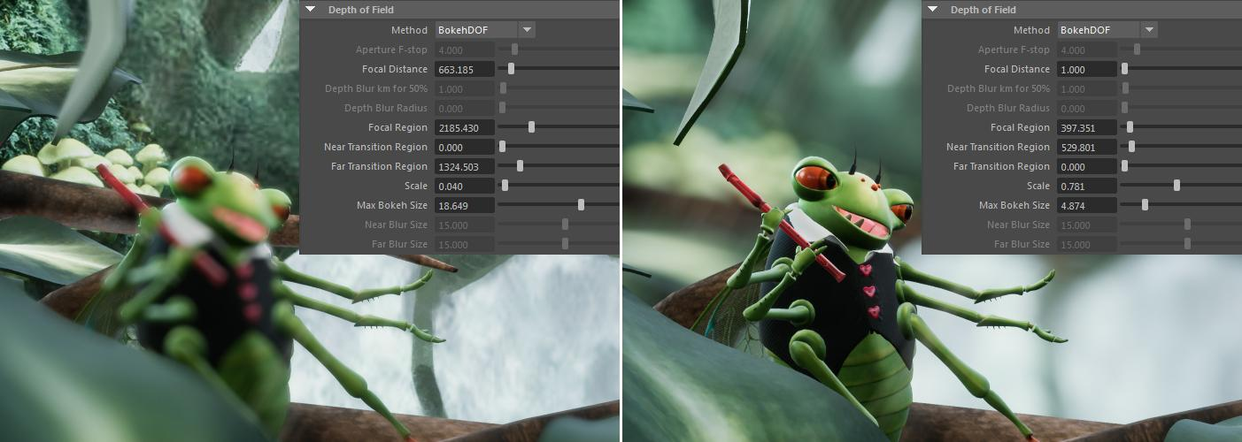The image size is (1242, 442).
Task: Collapse the right Depth of Field section
Action: click(932, 10)
